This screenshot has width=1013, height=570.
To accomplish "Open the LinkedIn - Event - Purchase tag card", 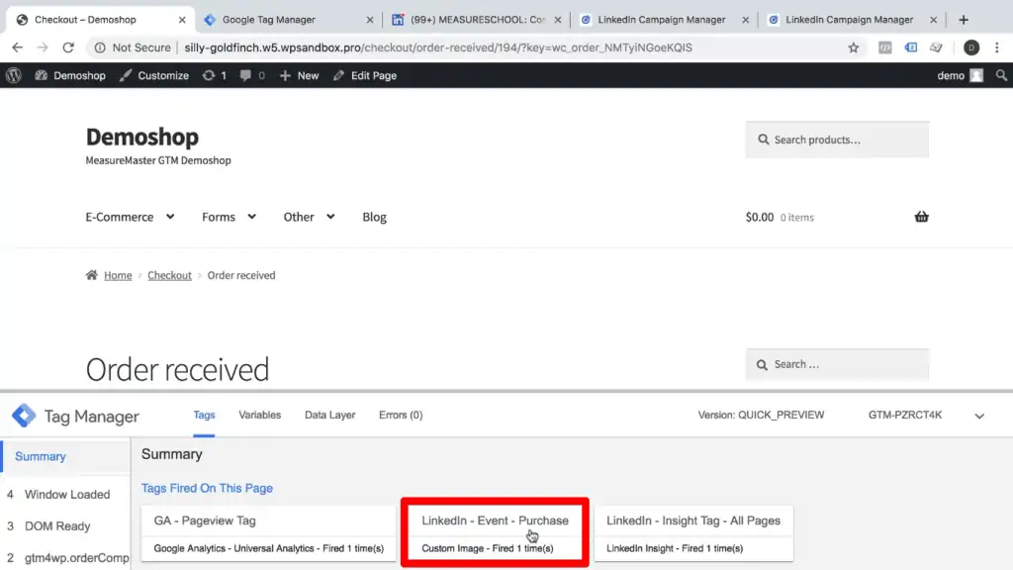I will point(495,532).
